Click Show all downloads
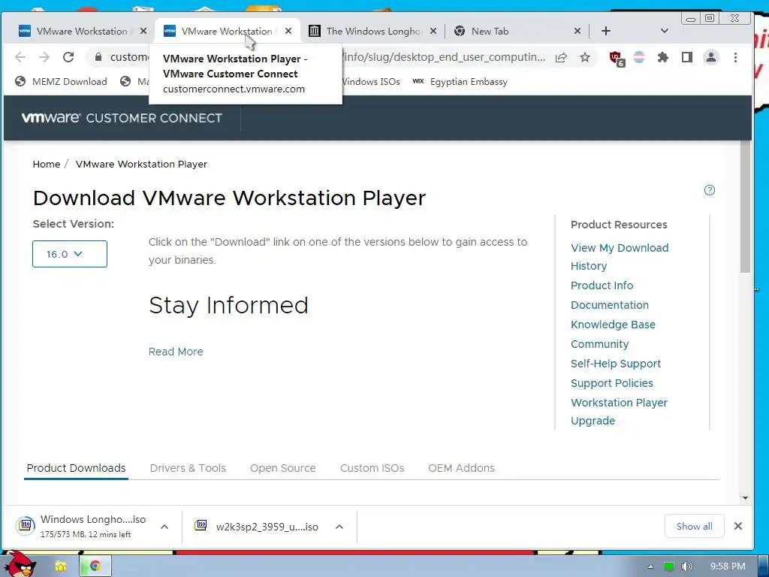 pyautogui.click(x=694, y=526)
